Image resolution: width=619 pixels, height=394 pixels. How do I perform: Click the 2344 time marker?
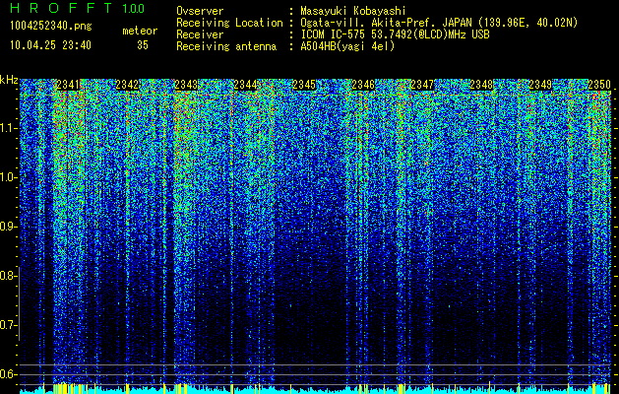tap(246, 85)
